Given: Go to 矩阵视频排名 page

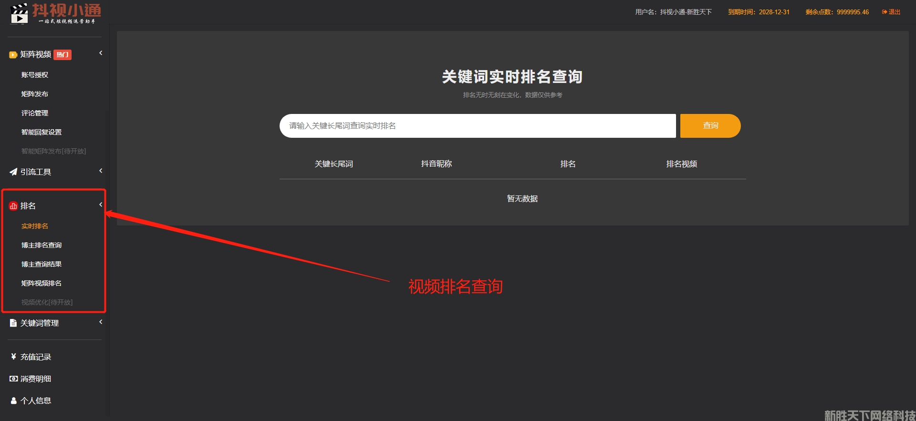Looking at the screenshot, I should 42,283.
